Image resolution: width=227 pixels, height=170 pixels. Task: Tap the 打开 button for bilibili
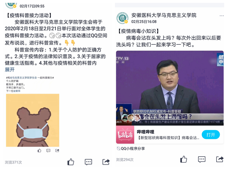tap(211, 135)
